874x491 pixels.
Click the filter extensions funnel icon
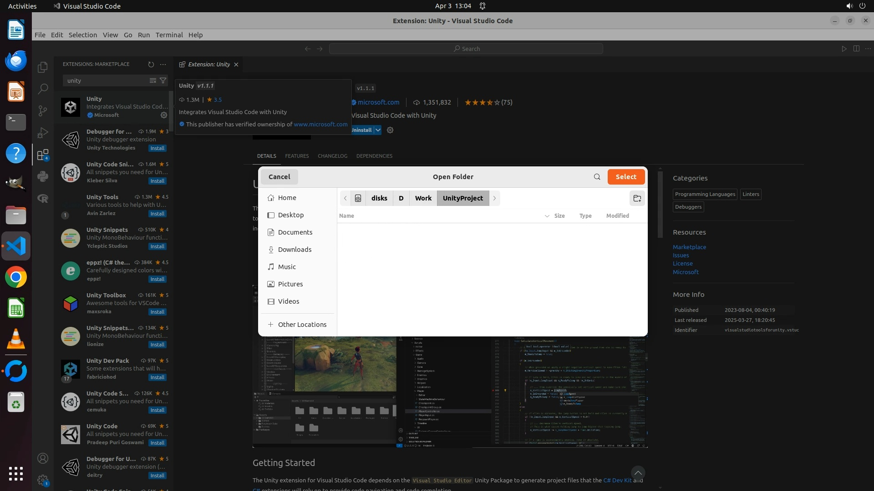tap(163, 80)
